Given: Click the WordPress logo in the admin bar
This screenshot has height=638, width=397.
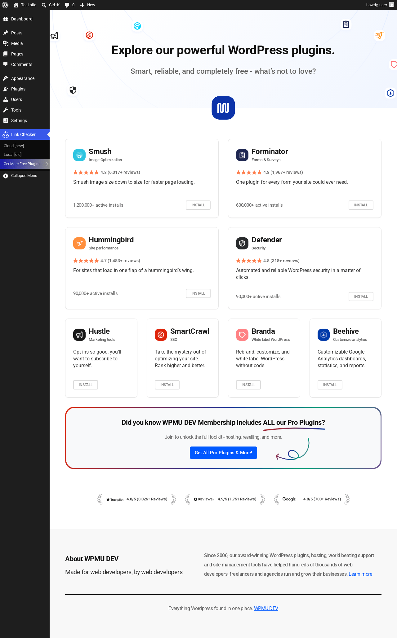Looking at the screenshot, I should click(x=5, y=5).
